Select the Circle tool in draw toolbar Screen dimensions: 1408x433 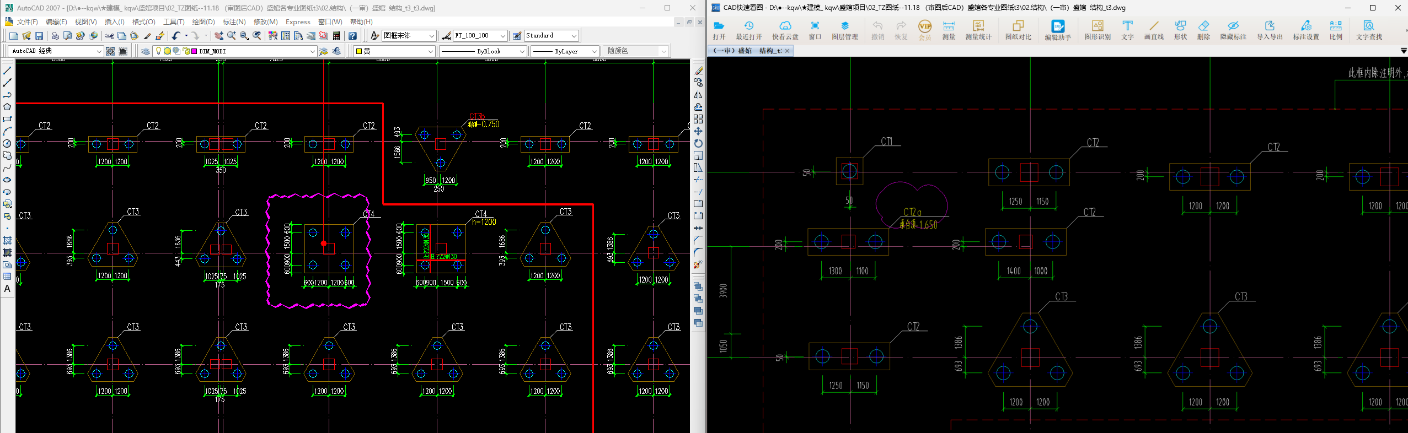click(7, 143)
